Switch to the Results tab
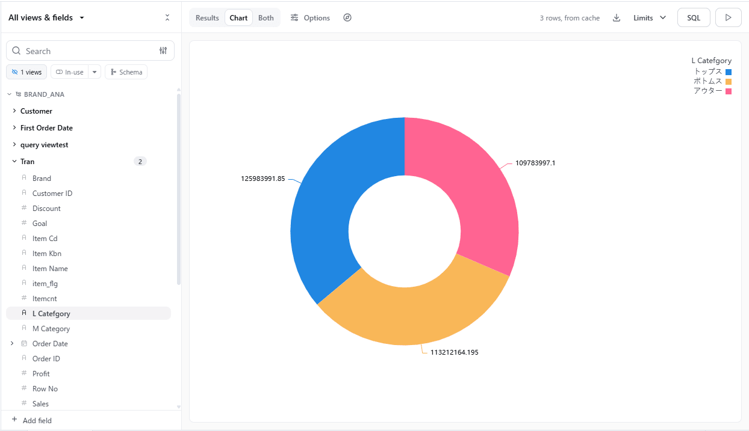 [x=207, y=18]
